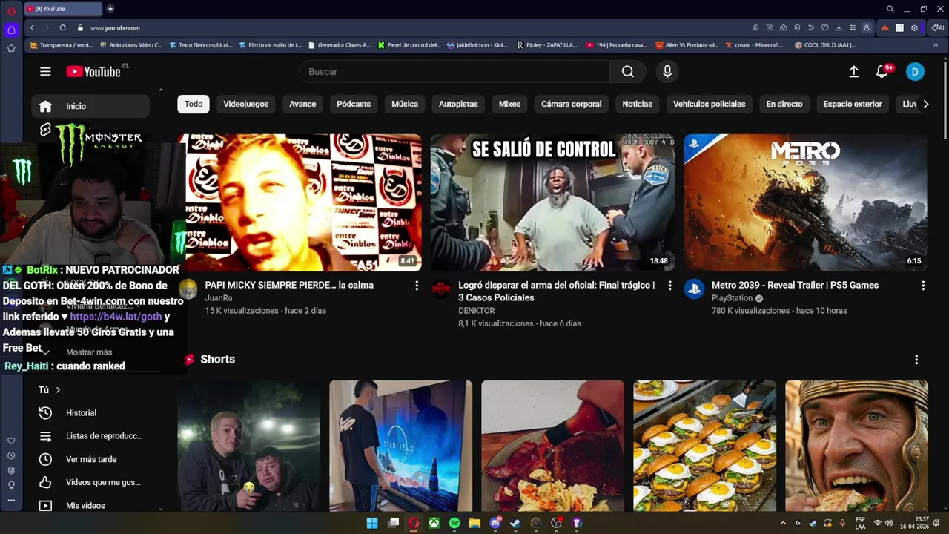
Task: Open the Roman soldier eating short
Action: click(x=856, y=446)
